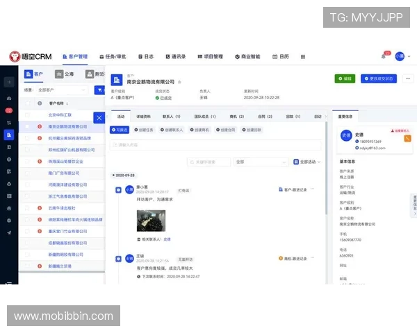Open the 全部 filter dropdown in activity
Screen dimensions: 417x333
[261, 162]
